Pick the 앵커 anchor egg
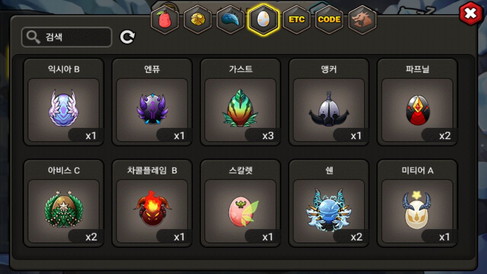The width and height of the screenshot is (487, 274). (x=329, y=102)
